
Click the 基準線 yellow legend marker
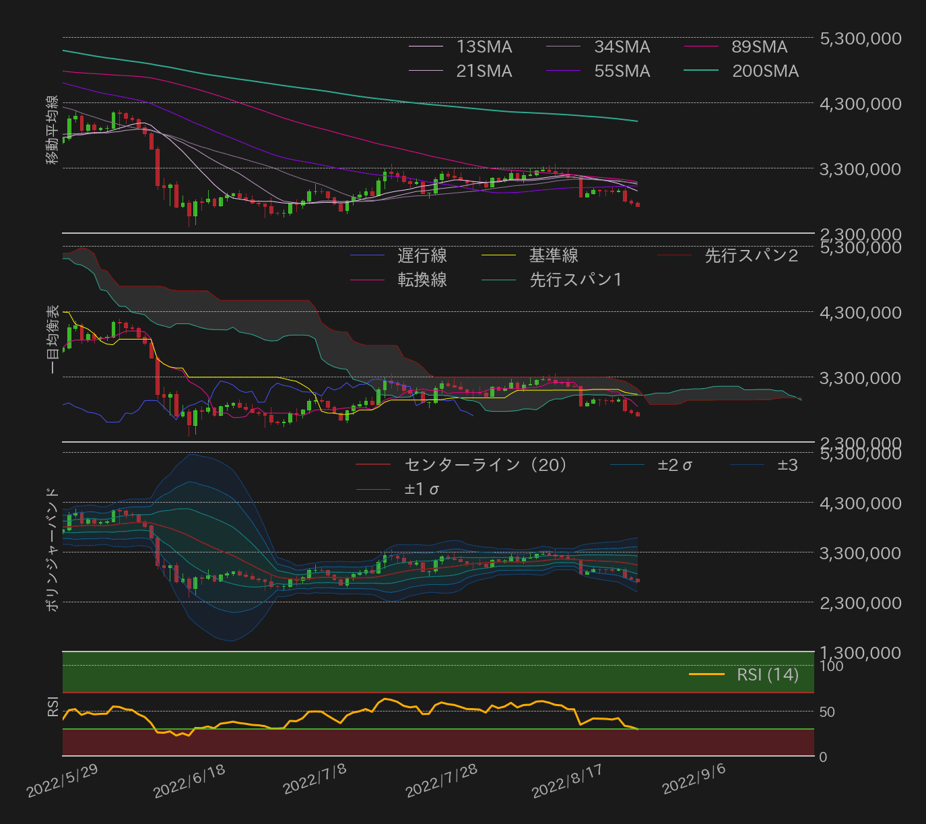pos(498,256)
